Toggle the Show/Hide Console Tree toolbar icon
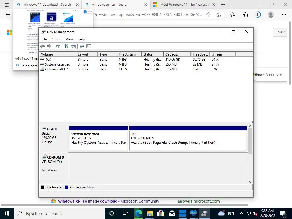Viewport: 292px width, 219px height. (58, 46)
